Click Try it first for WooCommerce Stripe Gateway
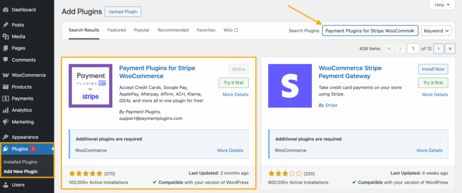The width and height of the screenshot is (462, 193). coord(433,83)
